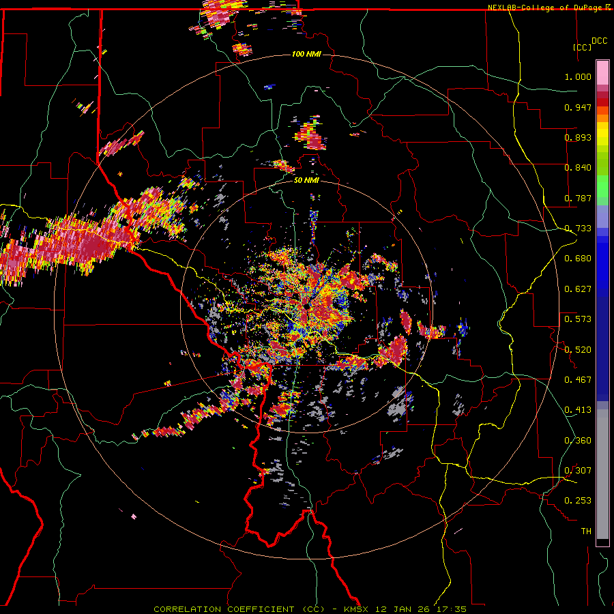Click the 0.360 legend value
This screenshot has height=614, width=614.
click(x=578, y=441)
